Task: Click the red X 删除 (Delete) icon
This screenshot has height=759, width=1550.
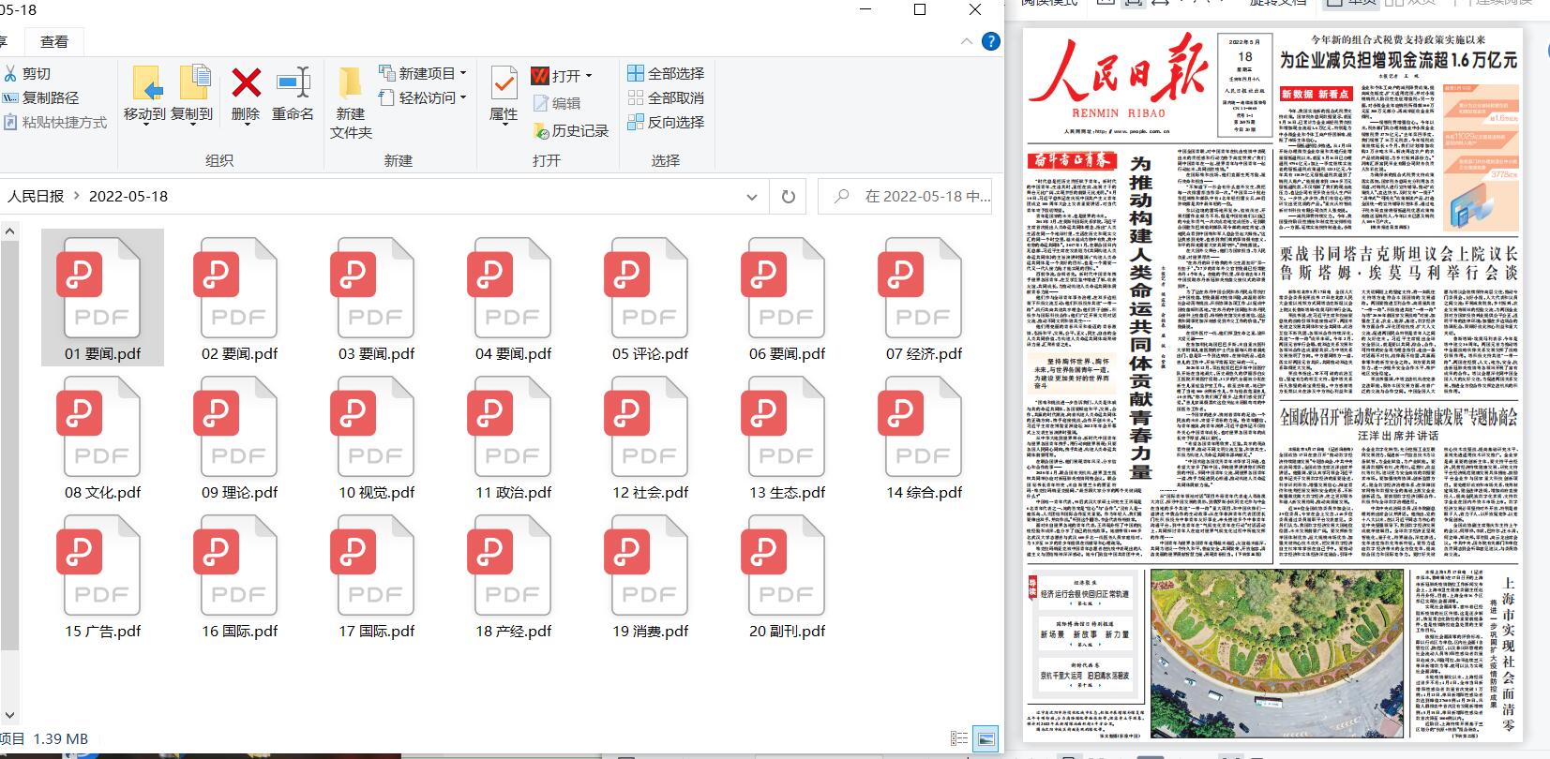Action: coord(246,94)
